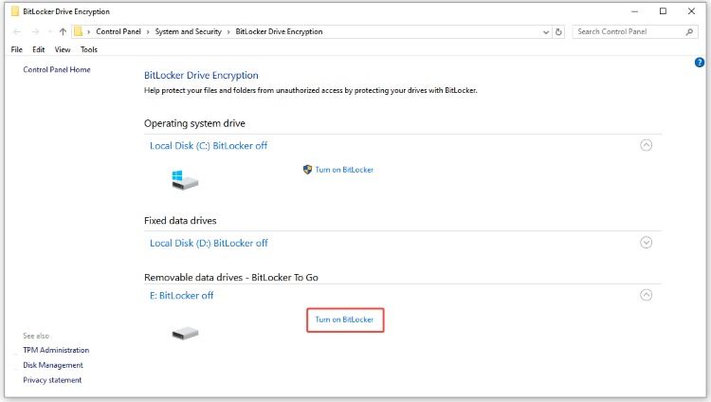Open recent locations dropdown arrow
The height and width of the screenshot is (402, 711).
click(49, 31)
